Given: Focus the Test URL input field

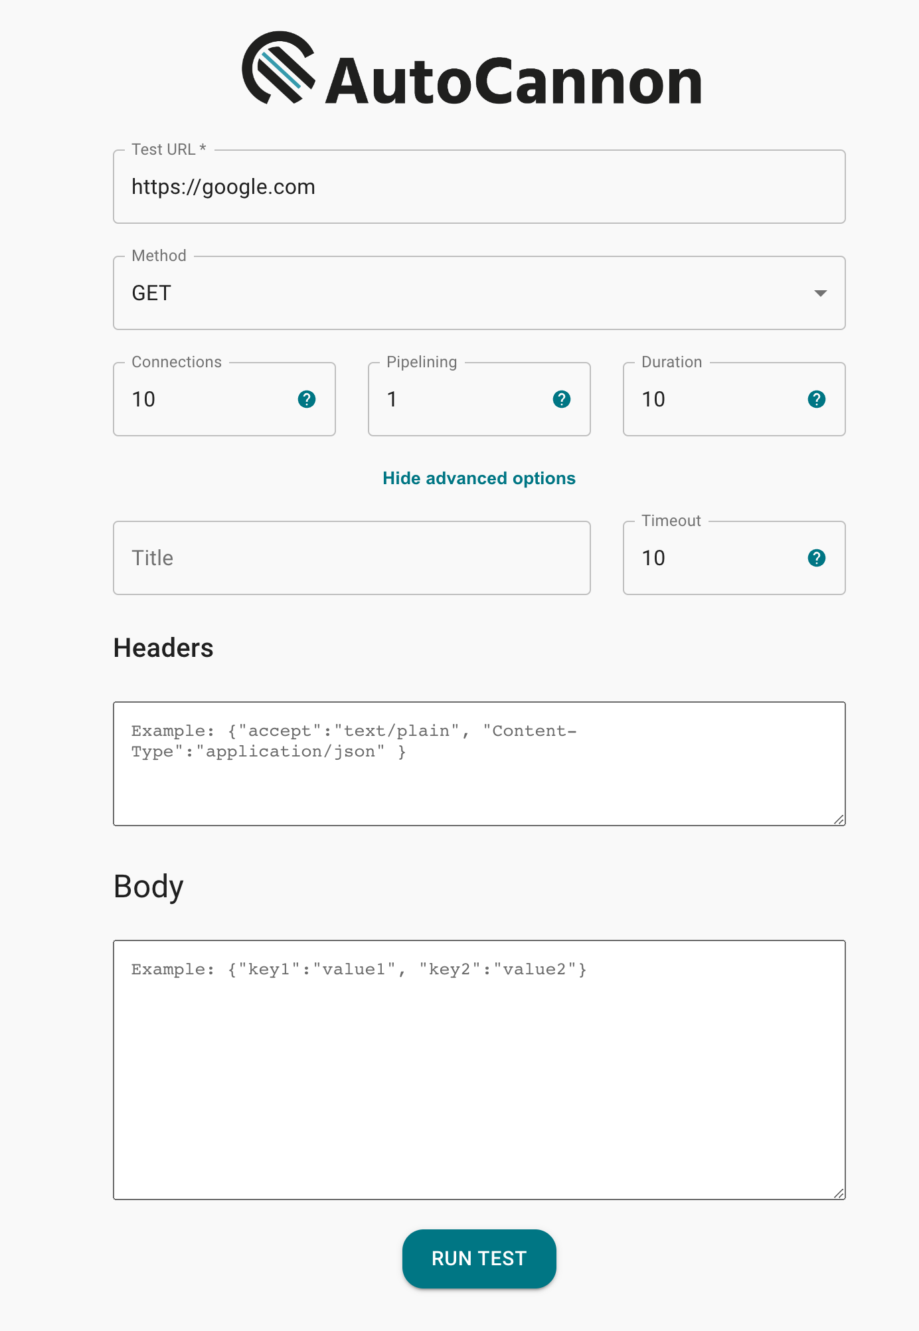Looking at the screenshot, I should click(x=479, y=187).
